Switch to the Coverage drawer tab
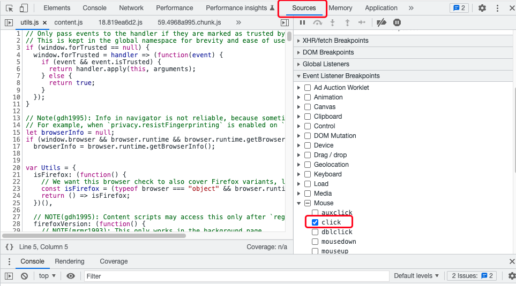The width and height of the screenshot is (516, 286). [114, 261]
